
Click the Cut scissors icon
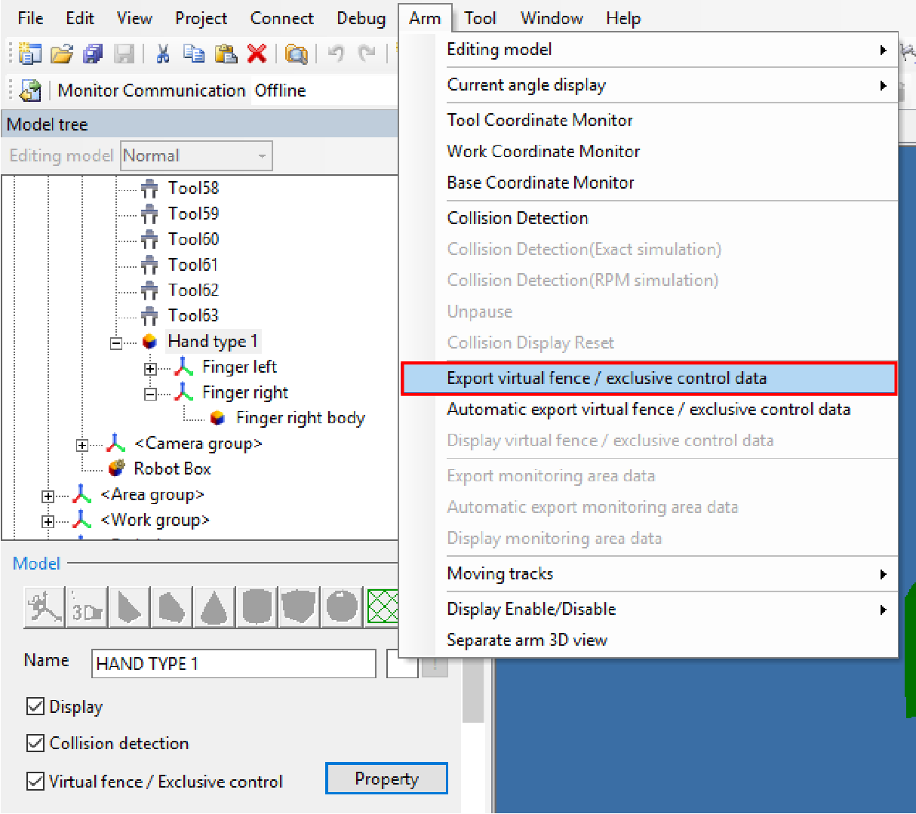[x=162, y=54]
